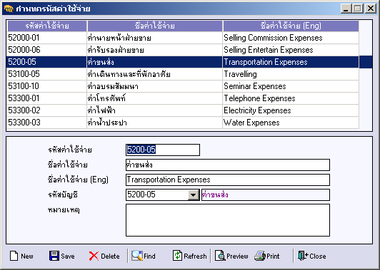Viewport: 380px width, 270px height.
Task: Click the Close button label
Action: point(318,256)
